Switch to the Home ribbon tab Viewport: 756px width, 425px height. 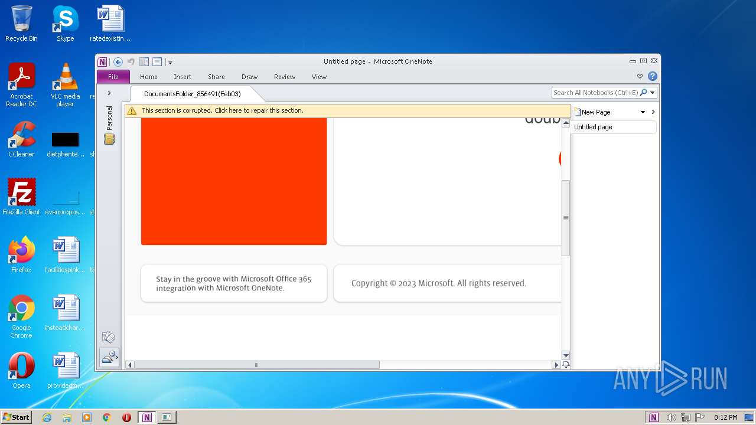pos(149,77)
